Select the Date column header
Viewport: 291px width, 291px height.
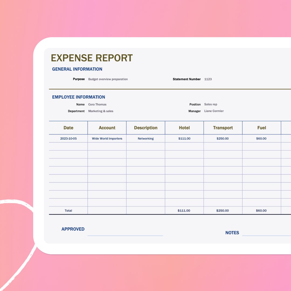click(x=68, y=128)
